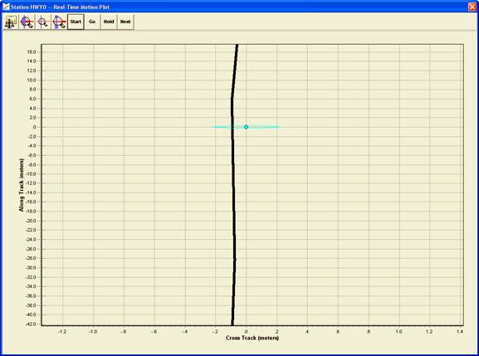Viewport: 479px width, 356px height.
Task: Click the Cross Track (meters) axis label
Action: 252,338
